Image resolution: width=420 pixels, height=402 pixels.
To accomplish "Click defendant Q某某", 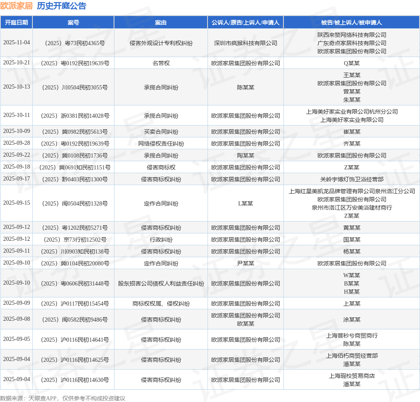I will coord(352,63).
